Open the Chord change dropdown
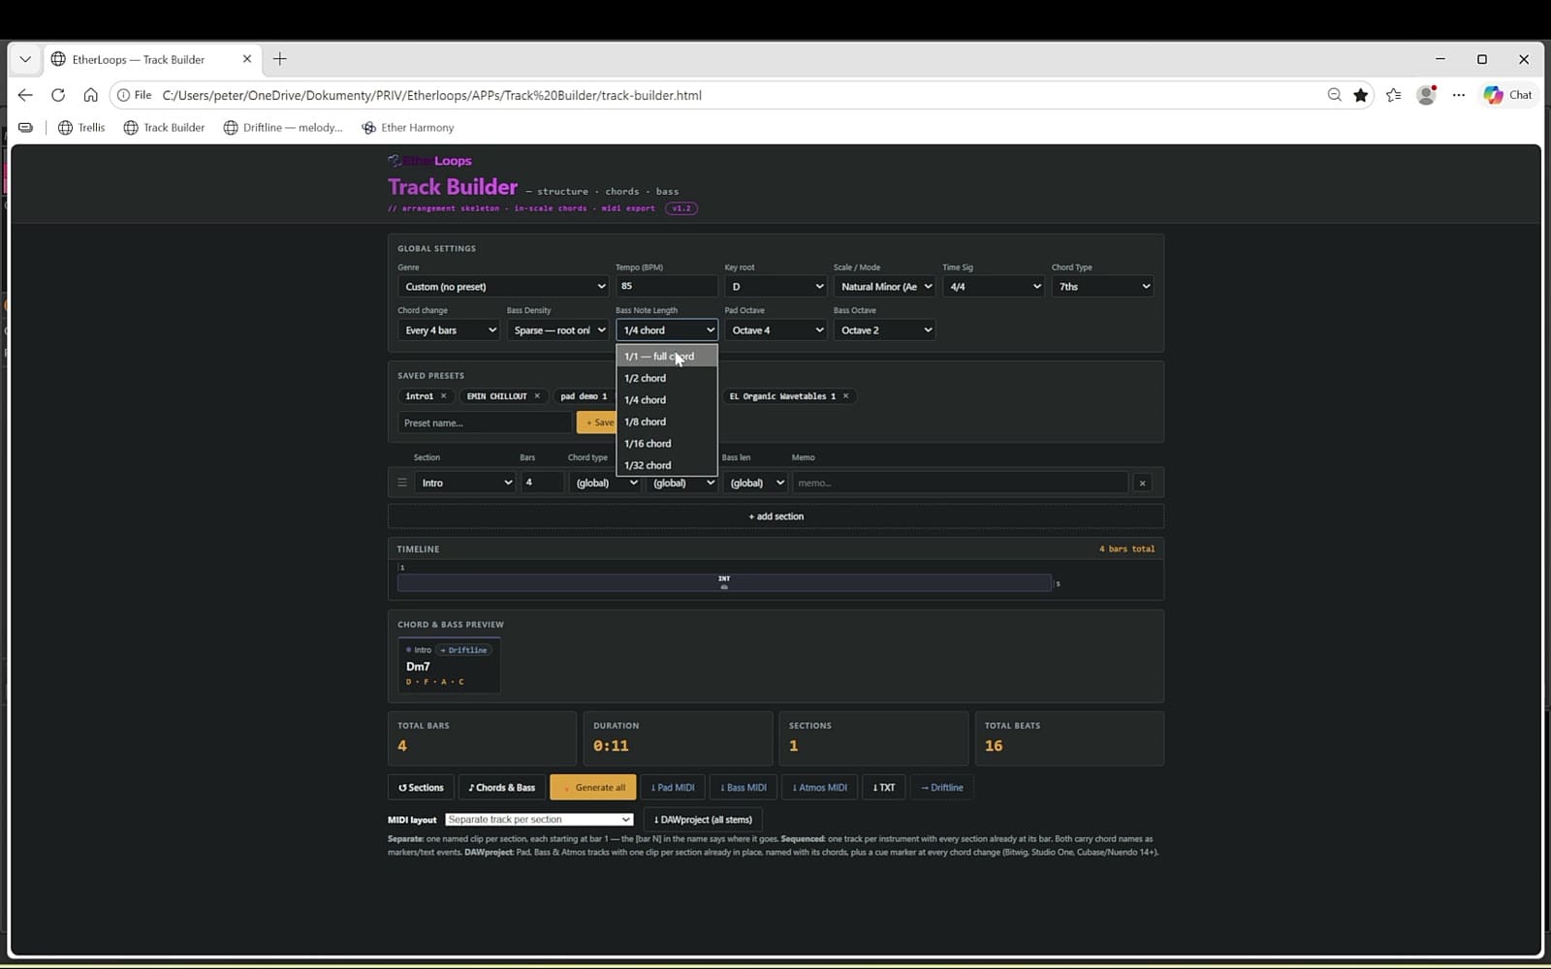This screenshot has height=969, width=1551. pyautogui.click(x=448, y=330)
